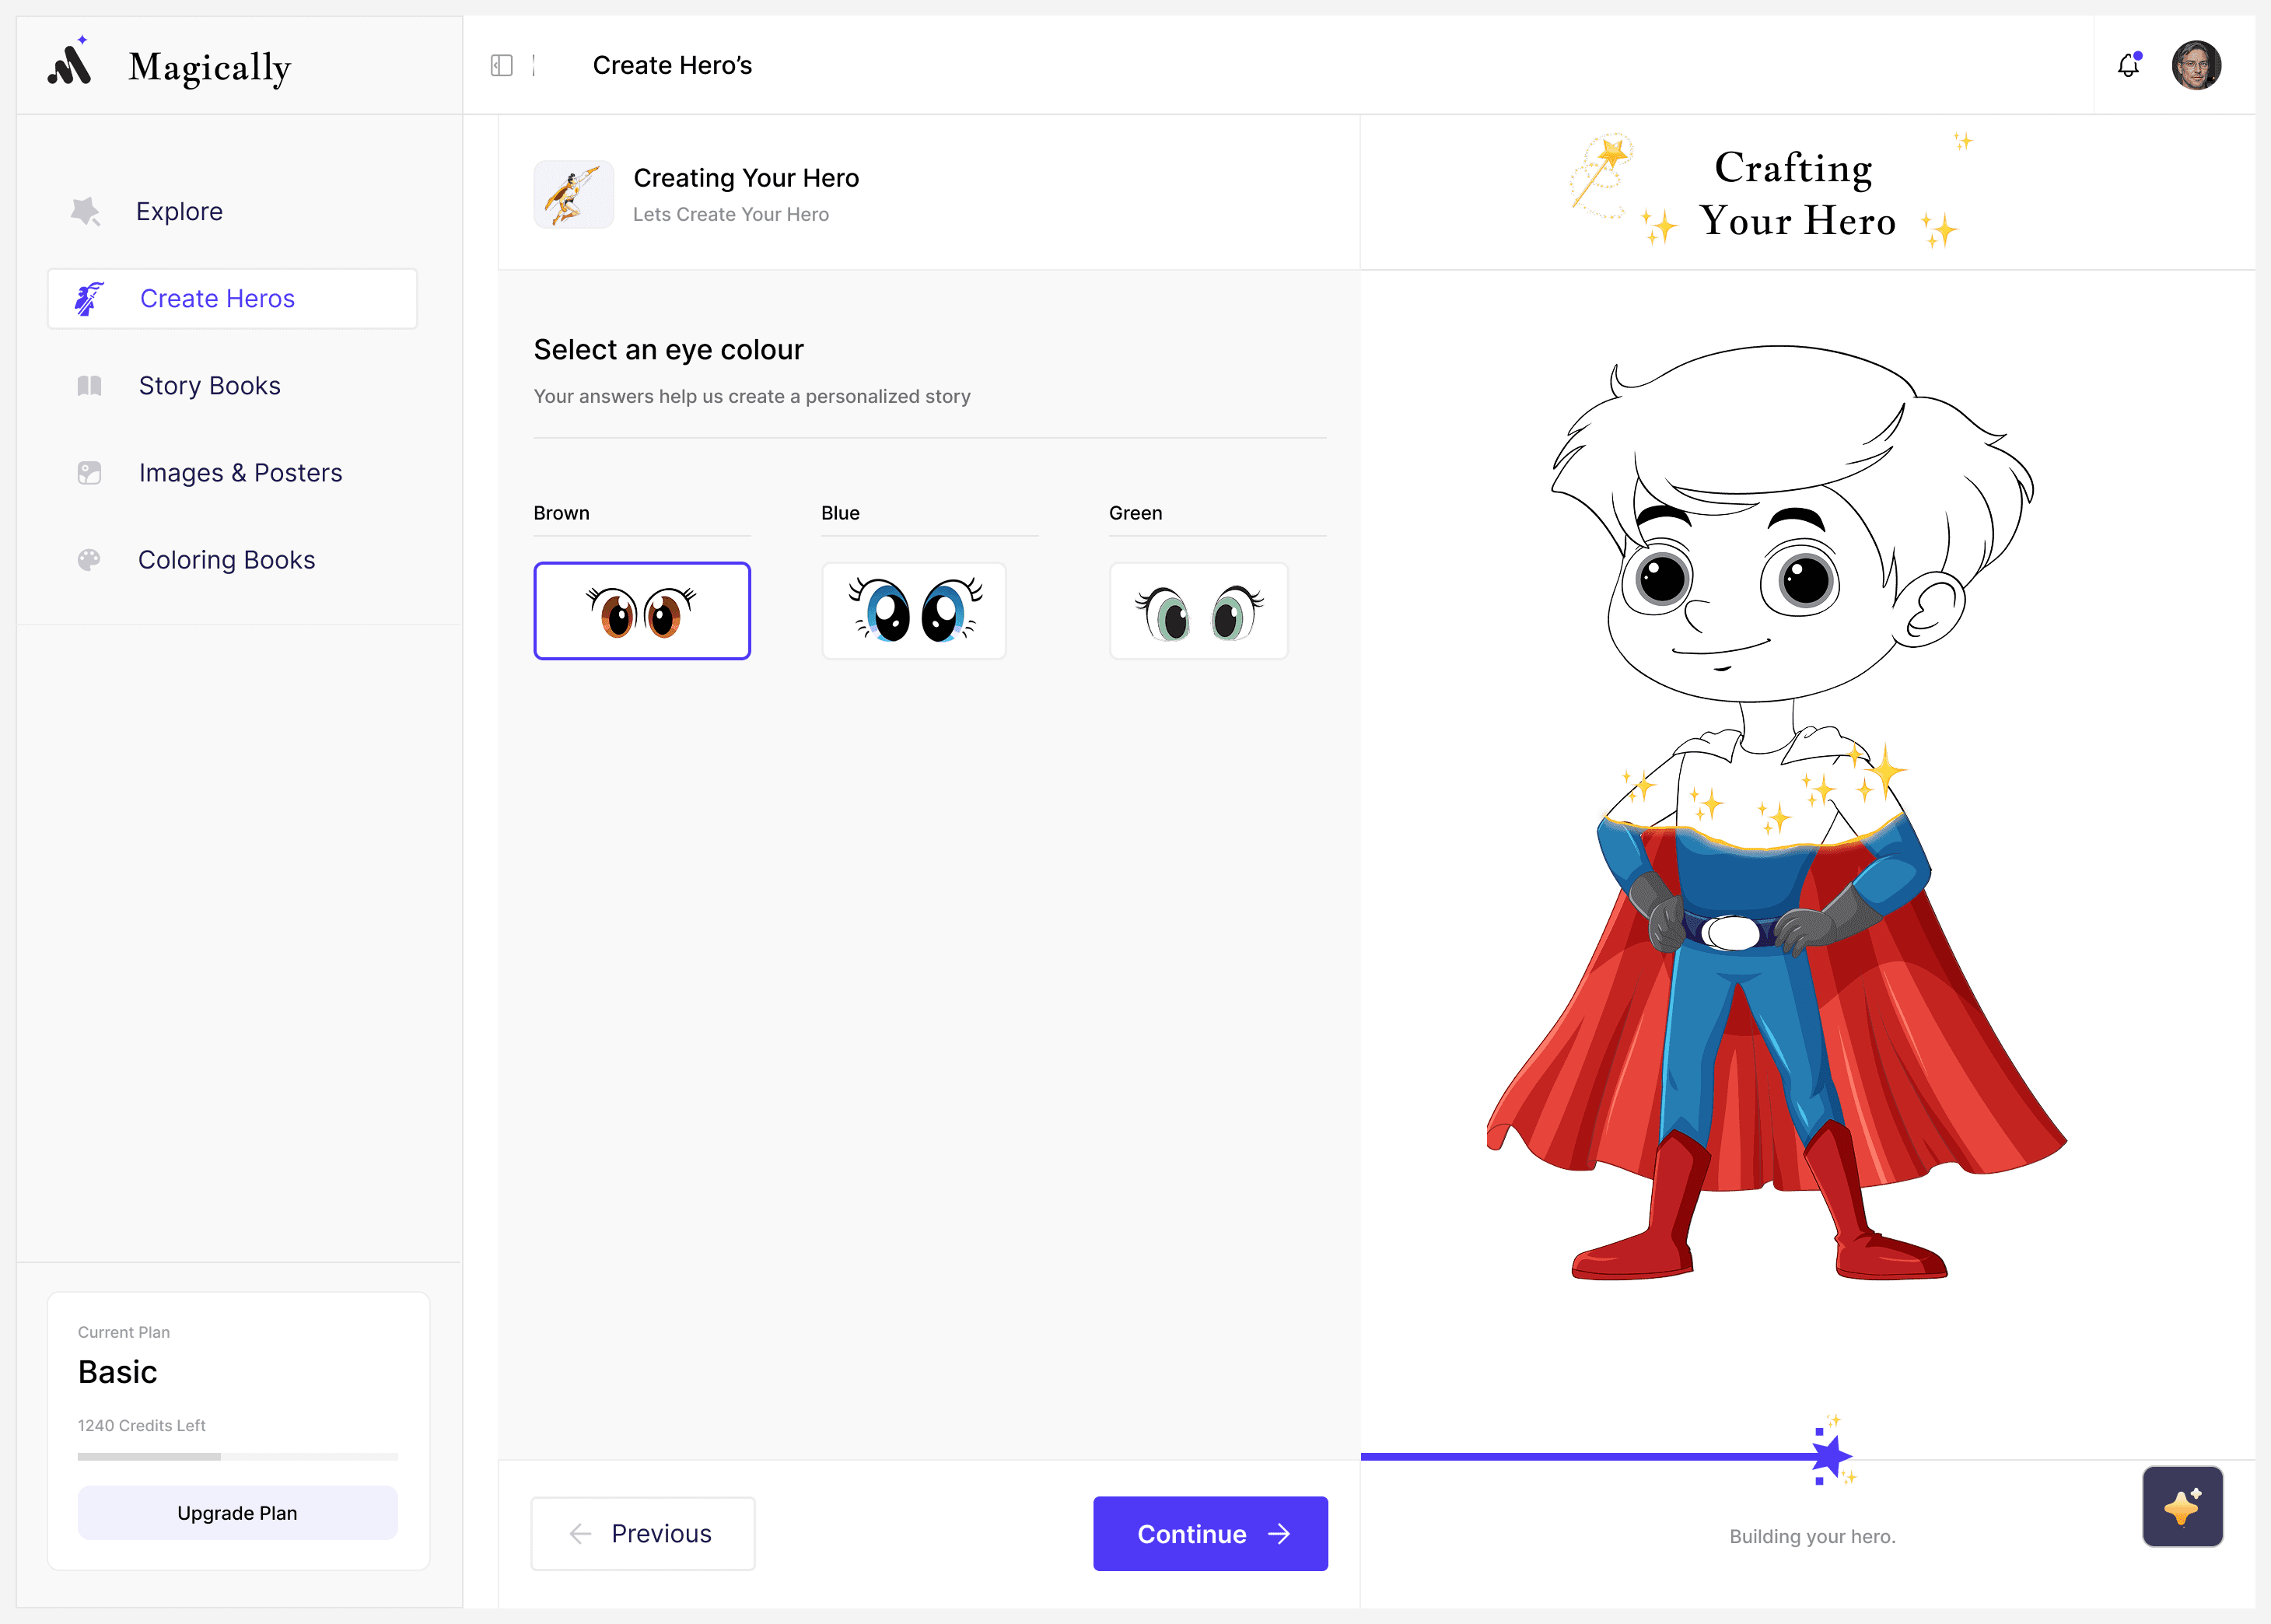Open the AI sparkle assistant button
Screen dimensions: 2271x1624
pyautogui.click(x=2182, y=1506)
